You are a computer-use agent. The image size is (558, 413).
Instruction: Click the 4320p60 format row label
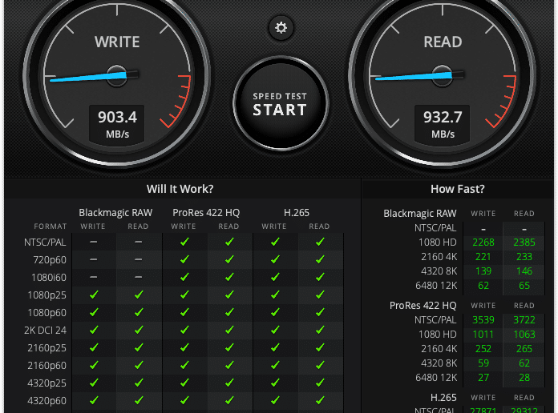[47, 400]
